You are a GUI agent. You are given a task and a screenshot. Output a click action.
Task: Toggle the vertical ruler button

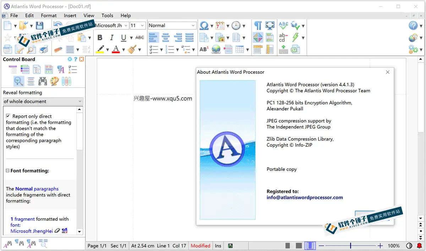270,49
